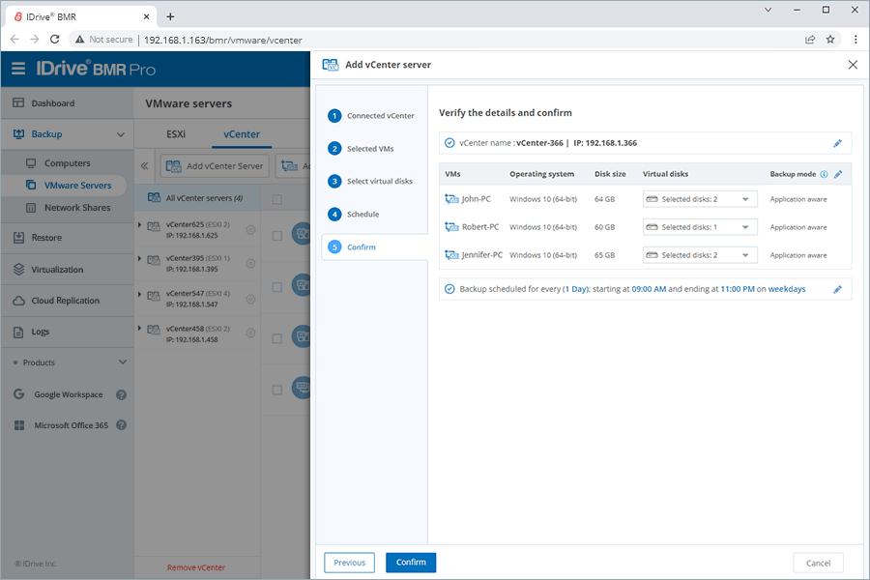This screenshot has width=870, height=580.
Task: View Logs via its sidebar icon
Action: tap(19, 331)
